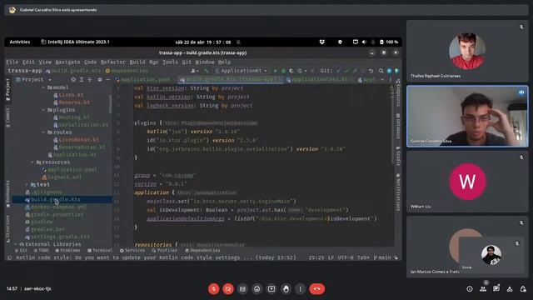Image resolution: width=533 pixels, height=300 pixels.
Task: Open the emoji reactions button
Action: coord(257,289)
